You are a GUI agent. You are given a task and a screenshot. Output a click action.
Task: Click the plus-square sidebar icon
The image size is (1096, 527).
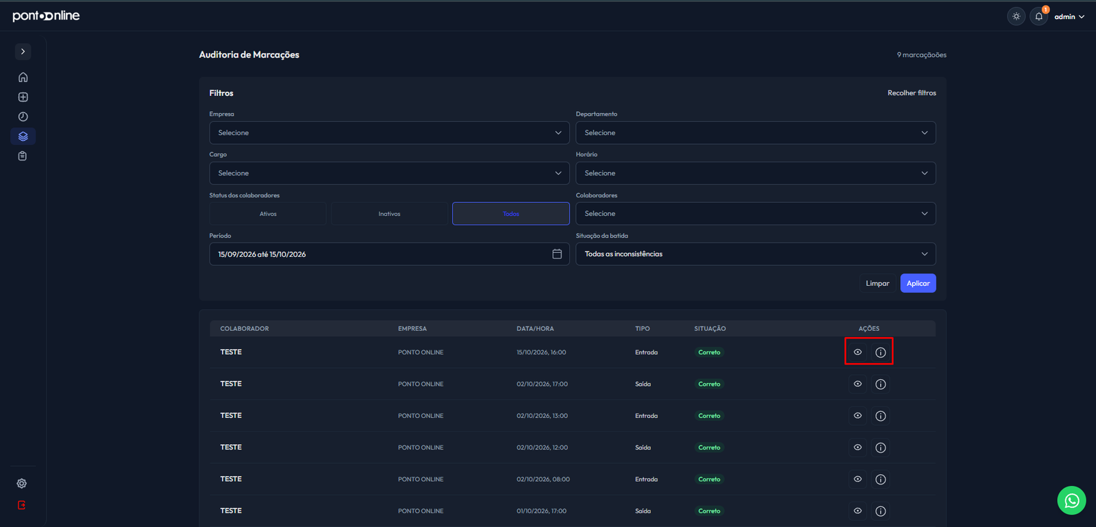point(23,97)
